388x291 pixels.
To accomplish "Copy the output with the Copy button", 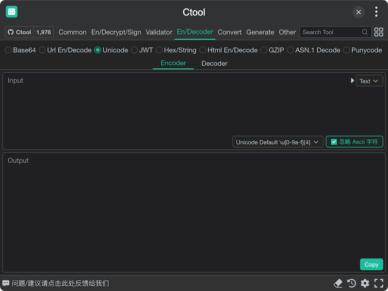I will tap(372, 264).
